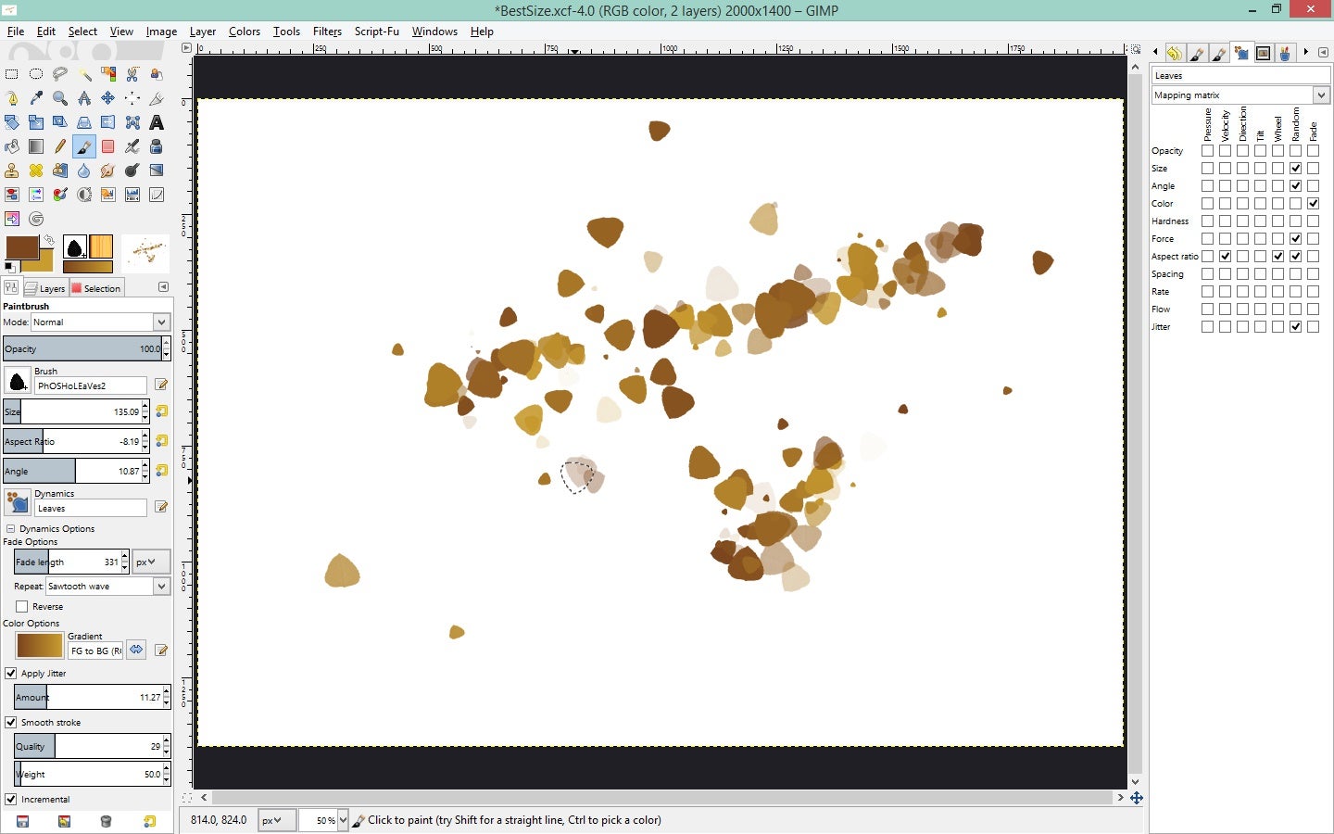This screenshot has height=834, width=1334.
Task: Choose the Smudge tool
Action: tap(108, 170)
